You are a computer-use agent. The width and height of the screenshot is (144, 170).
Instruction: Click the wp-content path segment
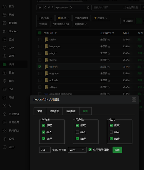(x=62, y=7)
